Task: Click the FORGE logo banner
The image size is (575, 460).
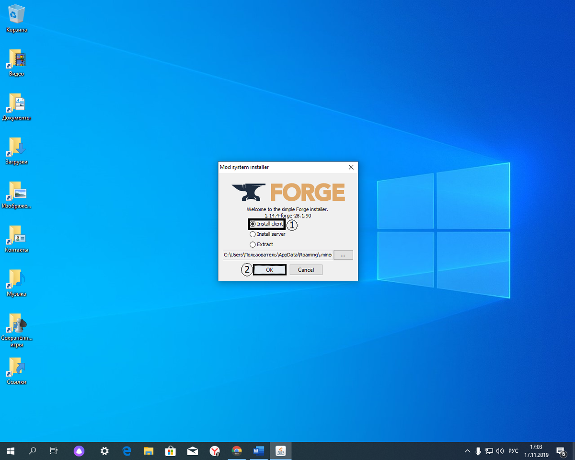Action: pos(288,192)
